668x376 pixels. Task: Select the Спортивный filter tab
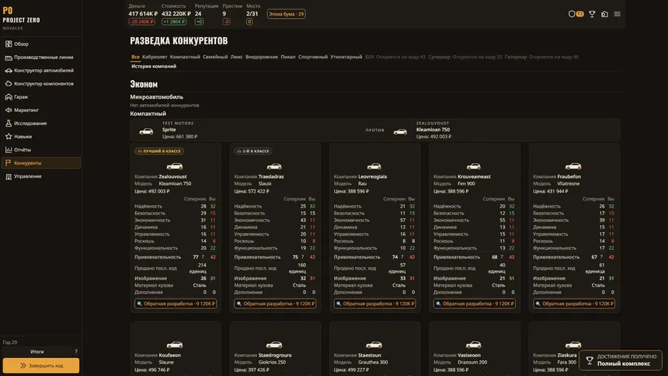(x=313, y=57)
